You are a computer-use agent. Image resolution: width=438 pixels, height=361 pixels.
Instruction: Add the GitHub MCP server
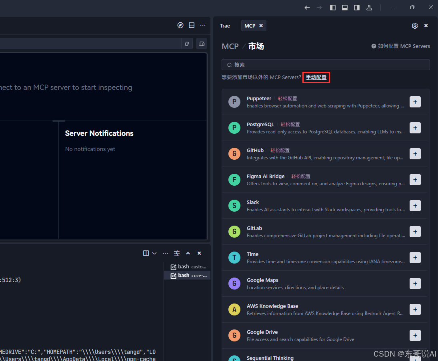pyautogui.click(x=415, y=154)
